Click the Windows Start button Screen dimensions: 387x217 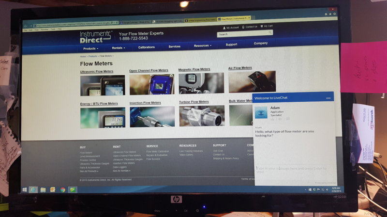point(25,190)
